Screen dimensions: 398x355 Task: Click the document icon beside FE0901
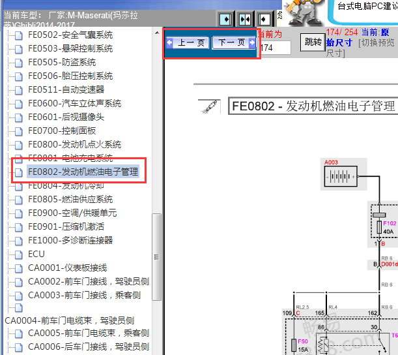[x=18, y=227]
